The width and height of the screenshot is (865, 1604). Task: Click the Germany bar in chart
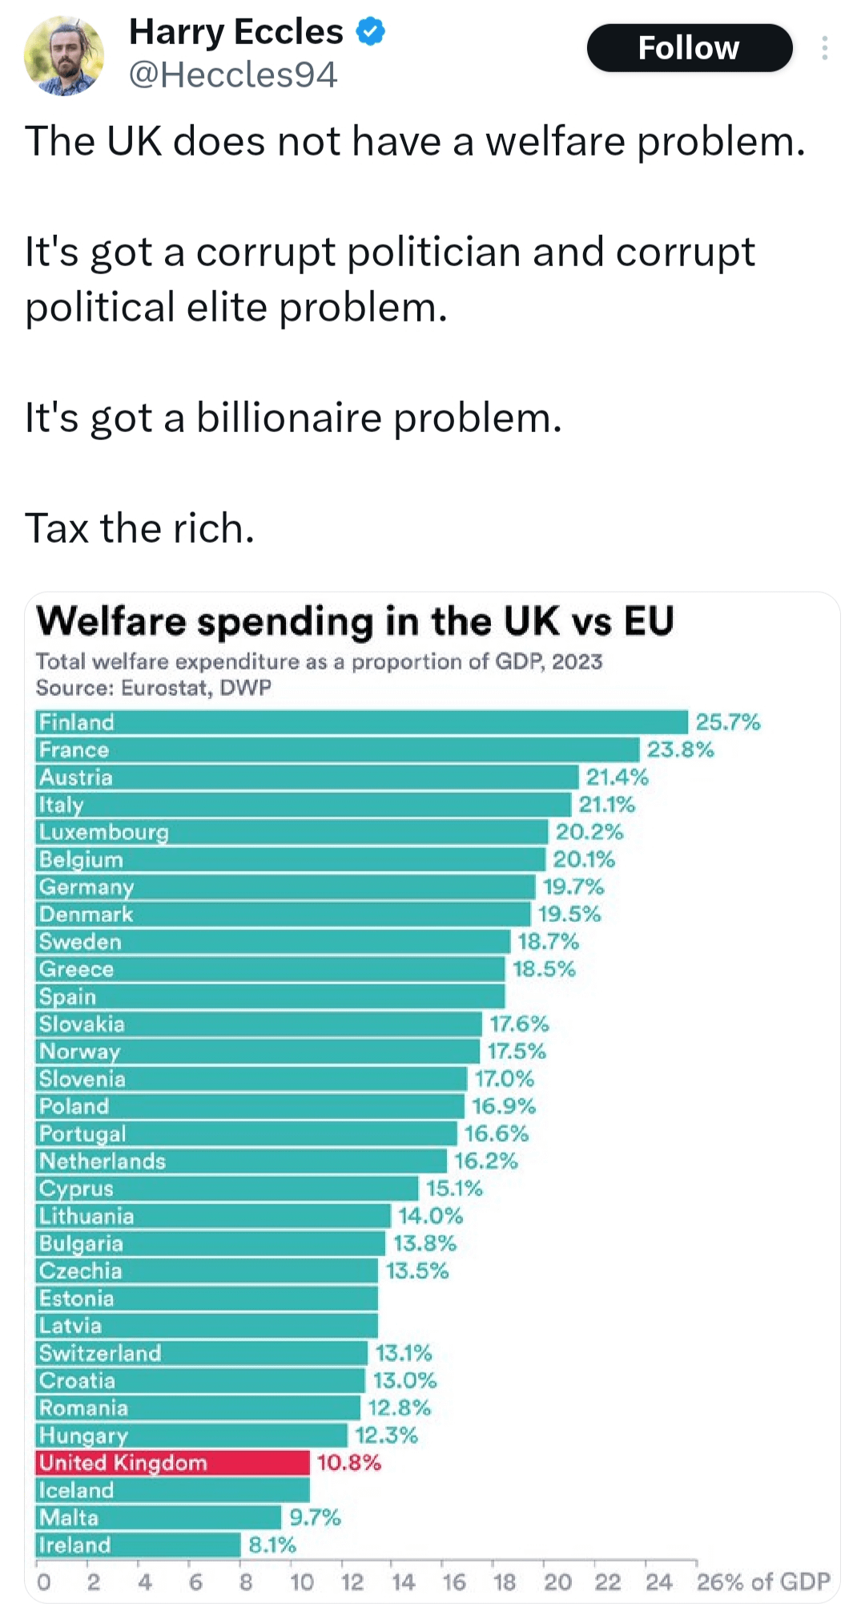tap(286, 887)
